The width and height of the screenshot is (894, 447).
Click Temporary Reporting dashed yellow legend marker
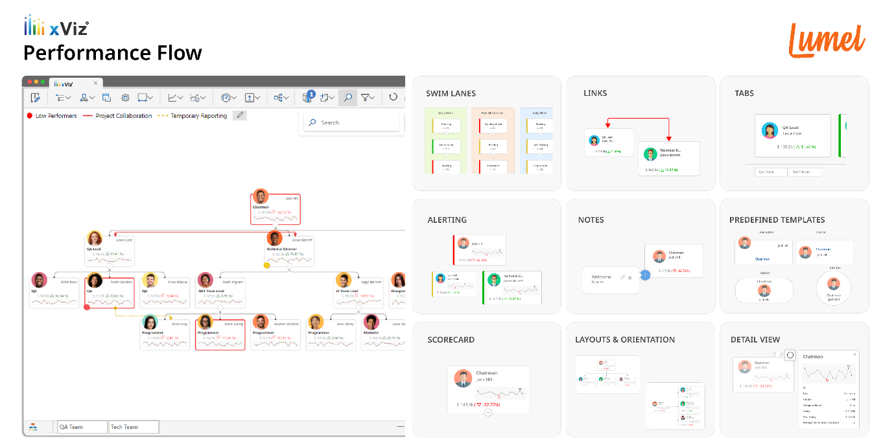pyautogui.click(x=163, y=116)
